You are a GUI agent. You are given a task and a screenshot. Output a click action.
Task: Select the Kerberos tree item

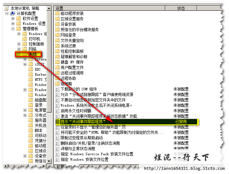[x=40, y=74]
